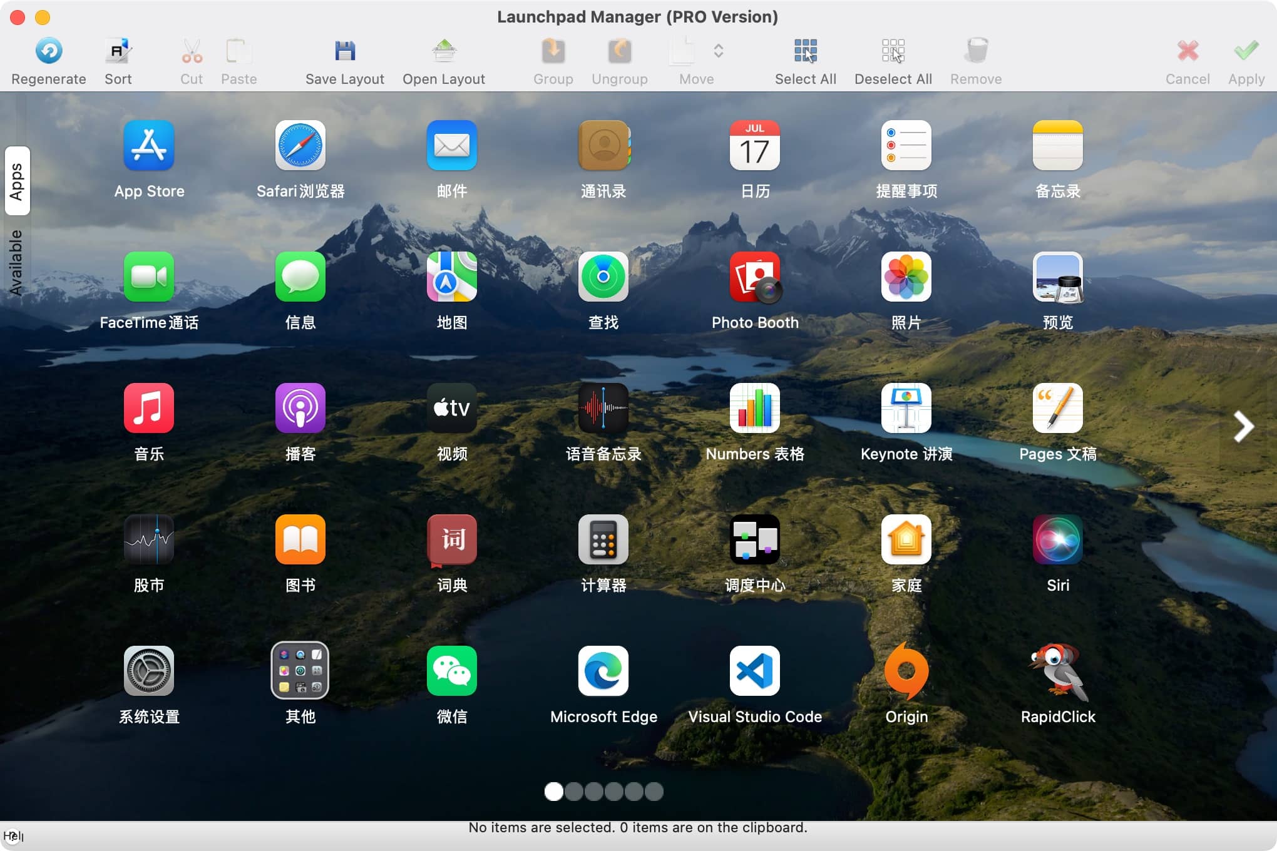
Task: Select the 家庭 Home icon
Action: (906, 539)
